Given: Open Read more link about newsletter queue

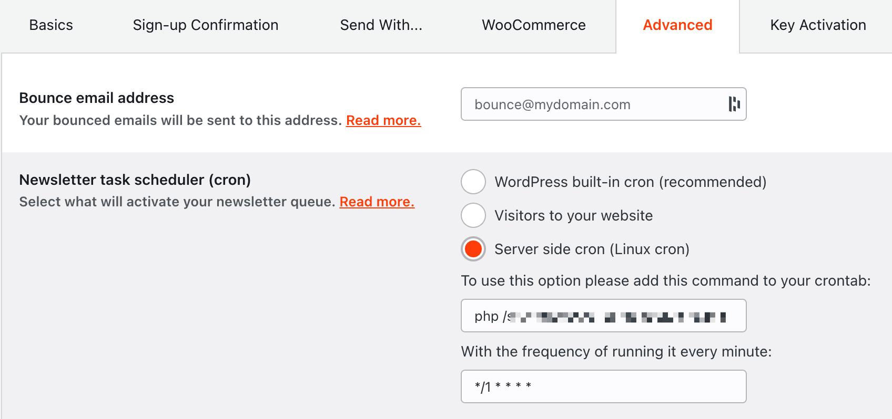Looking at the screenshot, I should 377,202.
